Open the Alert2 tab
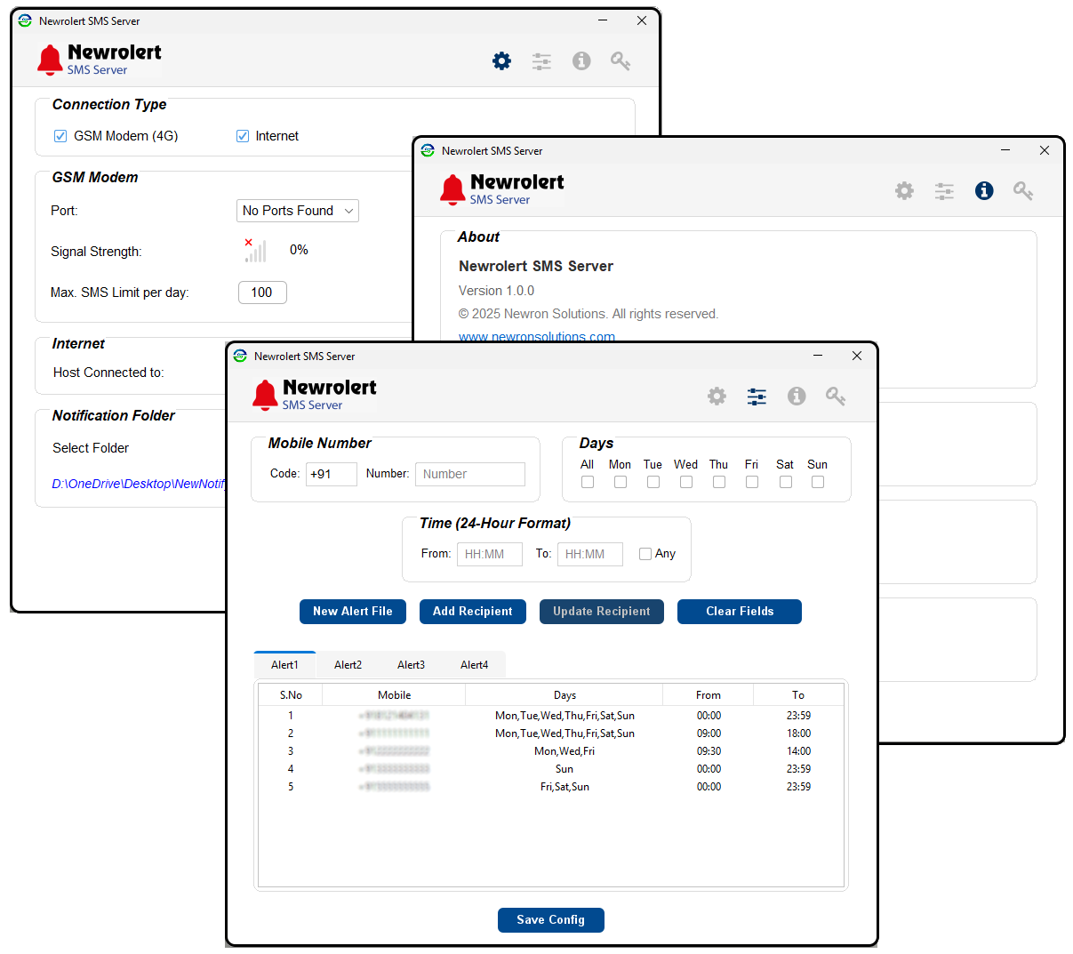Viewport: 1073px width, 954px height. [x=348, y=665]
